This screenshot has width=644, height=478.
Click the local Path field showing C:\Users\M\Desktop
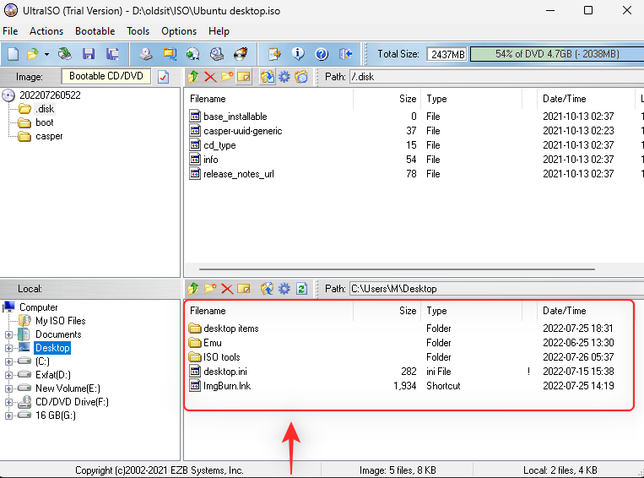(496, 289)
